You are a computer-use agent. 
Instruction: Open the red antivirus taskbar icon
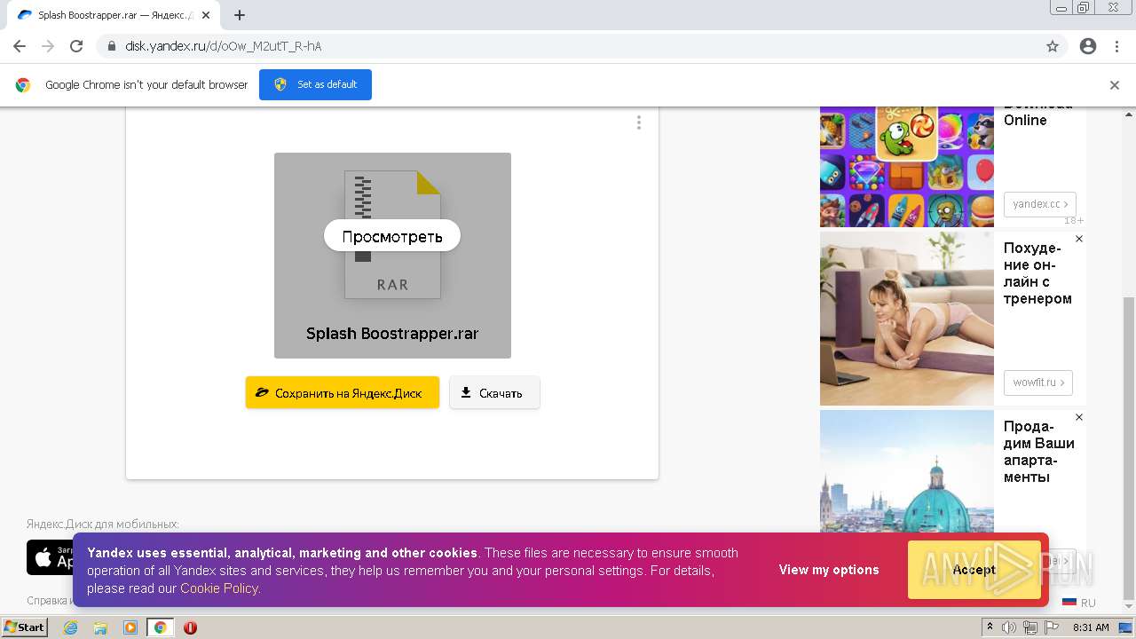coord(190,627)
